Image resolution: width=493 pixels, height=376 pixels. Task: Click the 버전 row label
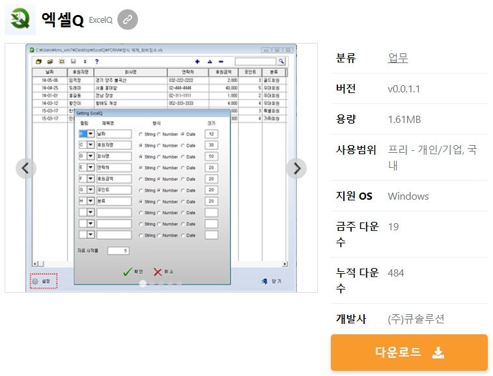tap(346, 88)
